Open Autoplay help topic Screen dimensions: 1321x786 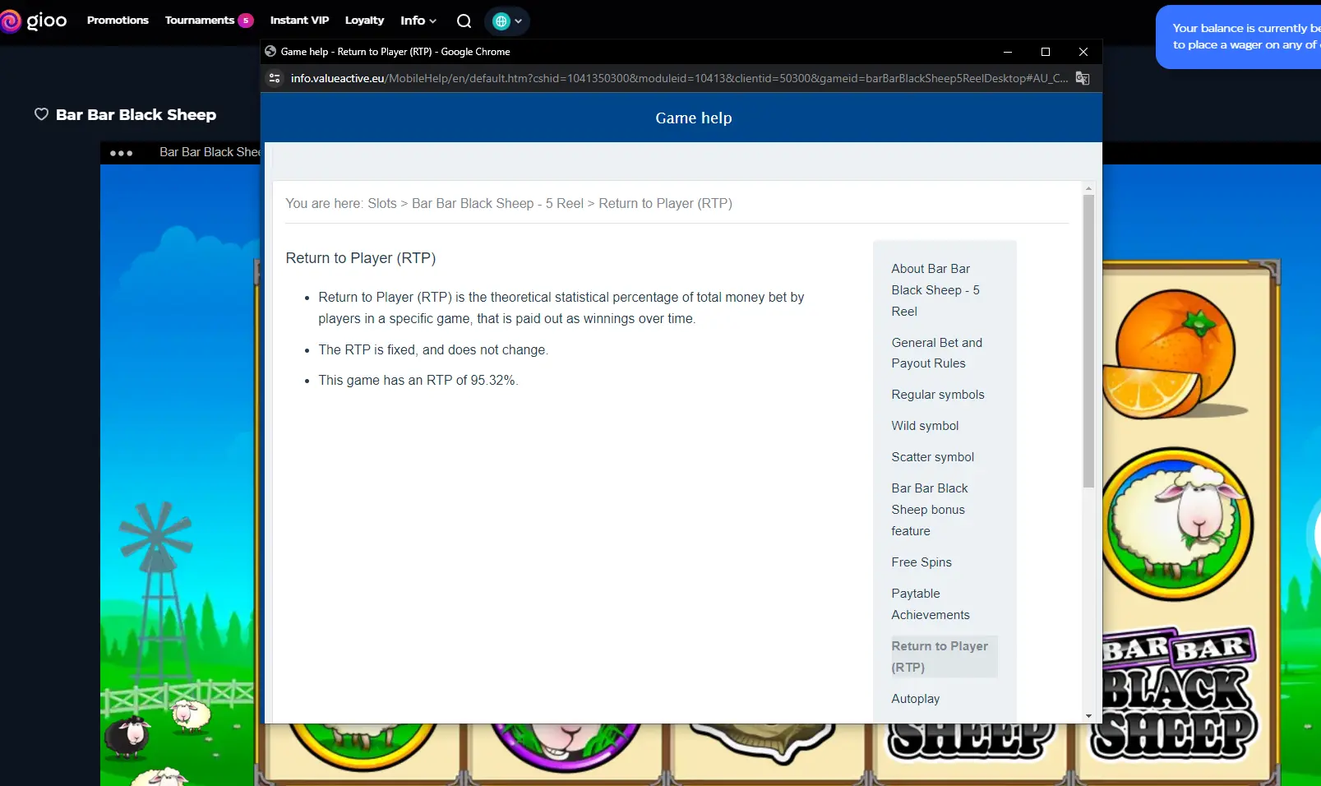click(915, 699)
